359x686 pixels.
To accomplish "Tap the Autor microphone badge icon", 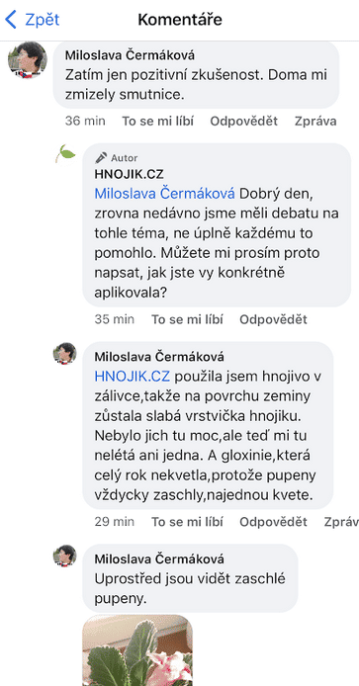I will coord(101,157).
